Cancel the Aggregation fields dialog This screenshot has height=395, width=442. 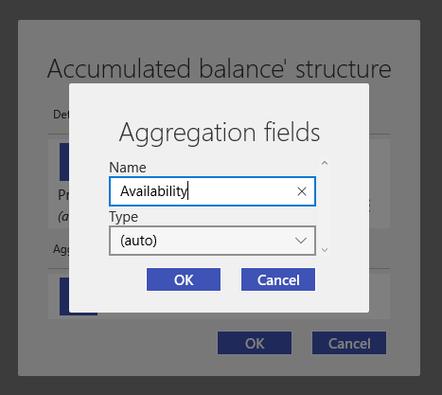point(278,279)
